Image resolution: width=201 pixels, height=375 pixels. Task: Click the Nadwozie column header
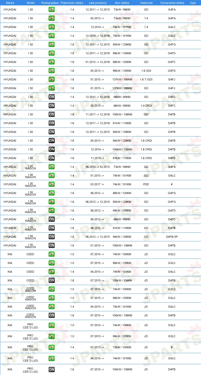tap(146, 3)
